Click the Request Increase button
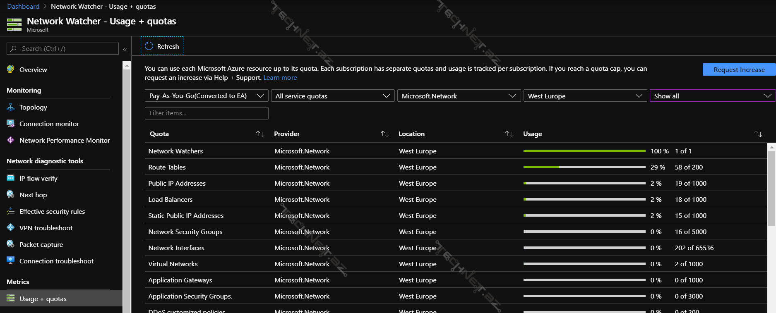776x313 pixels. [x=739, y=69]
